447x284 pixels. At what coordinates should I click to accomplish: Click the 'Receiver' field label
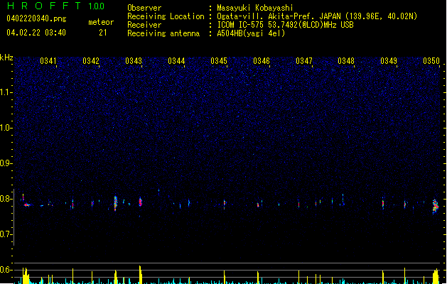[144, 25]
